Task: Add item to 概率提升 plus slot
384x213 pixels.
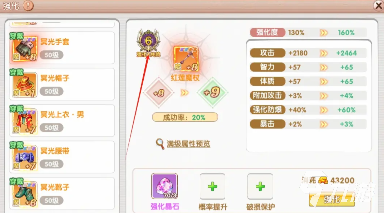Action: pyautogui.click(x=212, y=186)
